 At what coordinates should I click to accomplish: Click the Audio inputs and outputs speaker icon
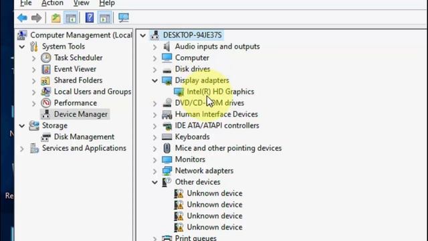pos(167,46)
